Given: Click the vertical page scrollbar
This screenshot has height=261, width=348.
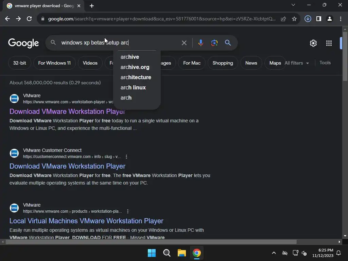Looking at the screenshot, I should (x=345, y=56).
